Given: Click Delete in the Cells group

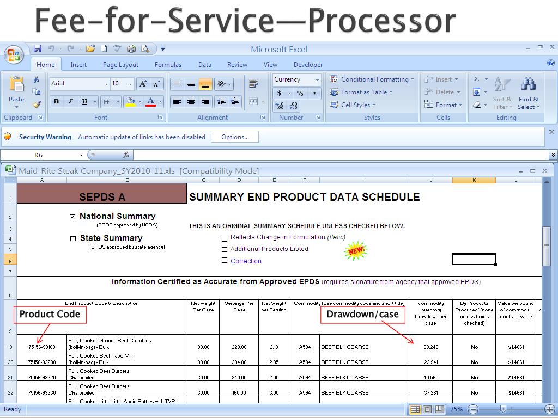Looking at the screenshot, I should pyautogui.click(x=442, y=92).
